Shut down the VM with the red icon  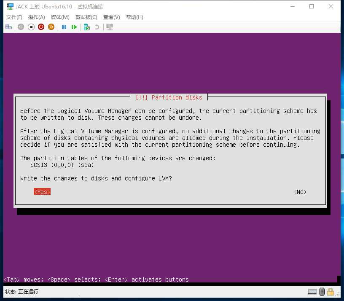[41, 27]
